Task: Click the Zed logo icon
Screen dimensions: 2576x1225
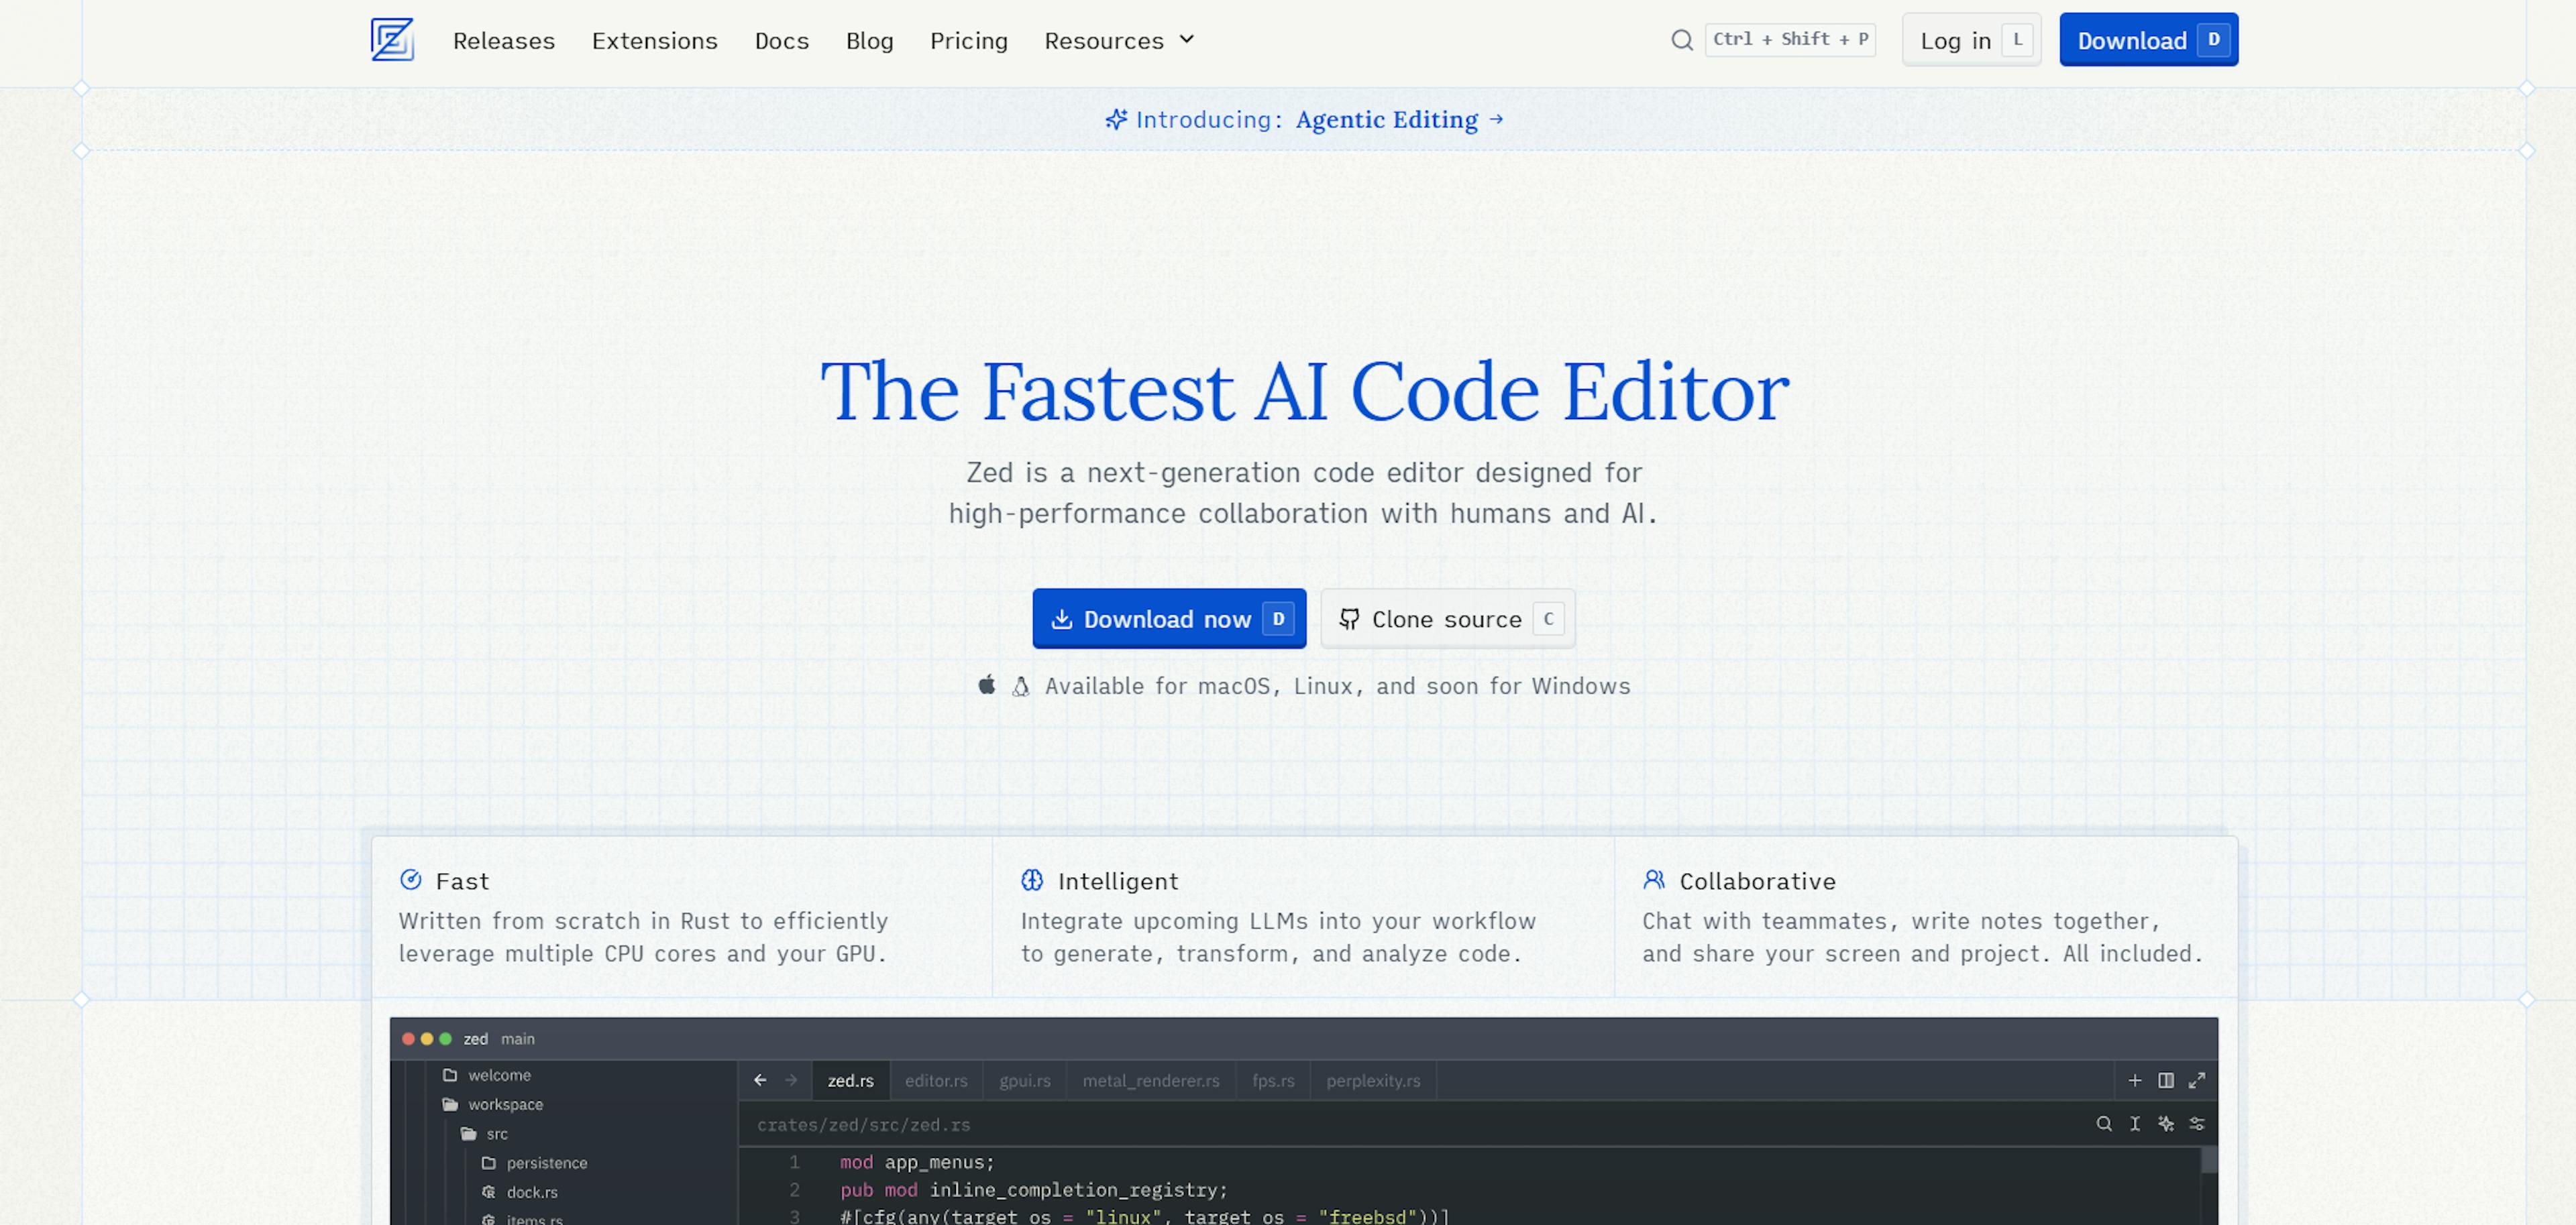Action: point(391,40)
